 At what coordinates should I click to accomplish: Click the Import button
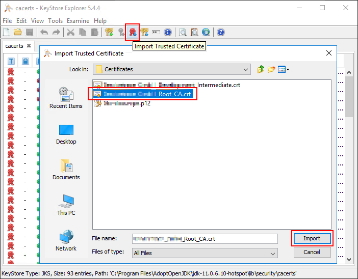point(312,238)
